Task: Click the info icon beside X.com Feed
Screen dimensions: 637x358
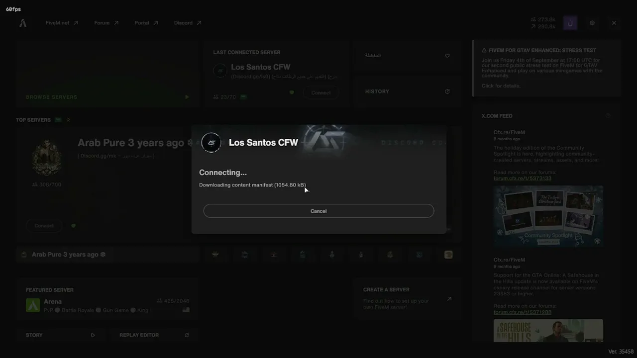Action: pos(608,116)
